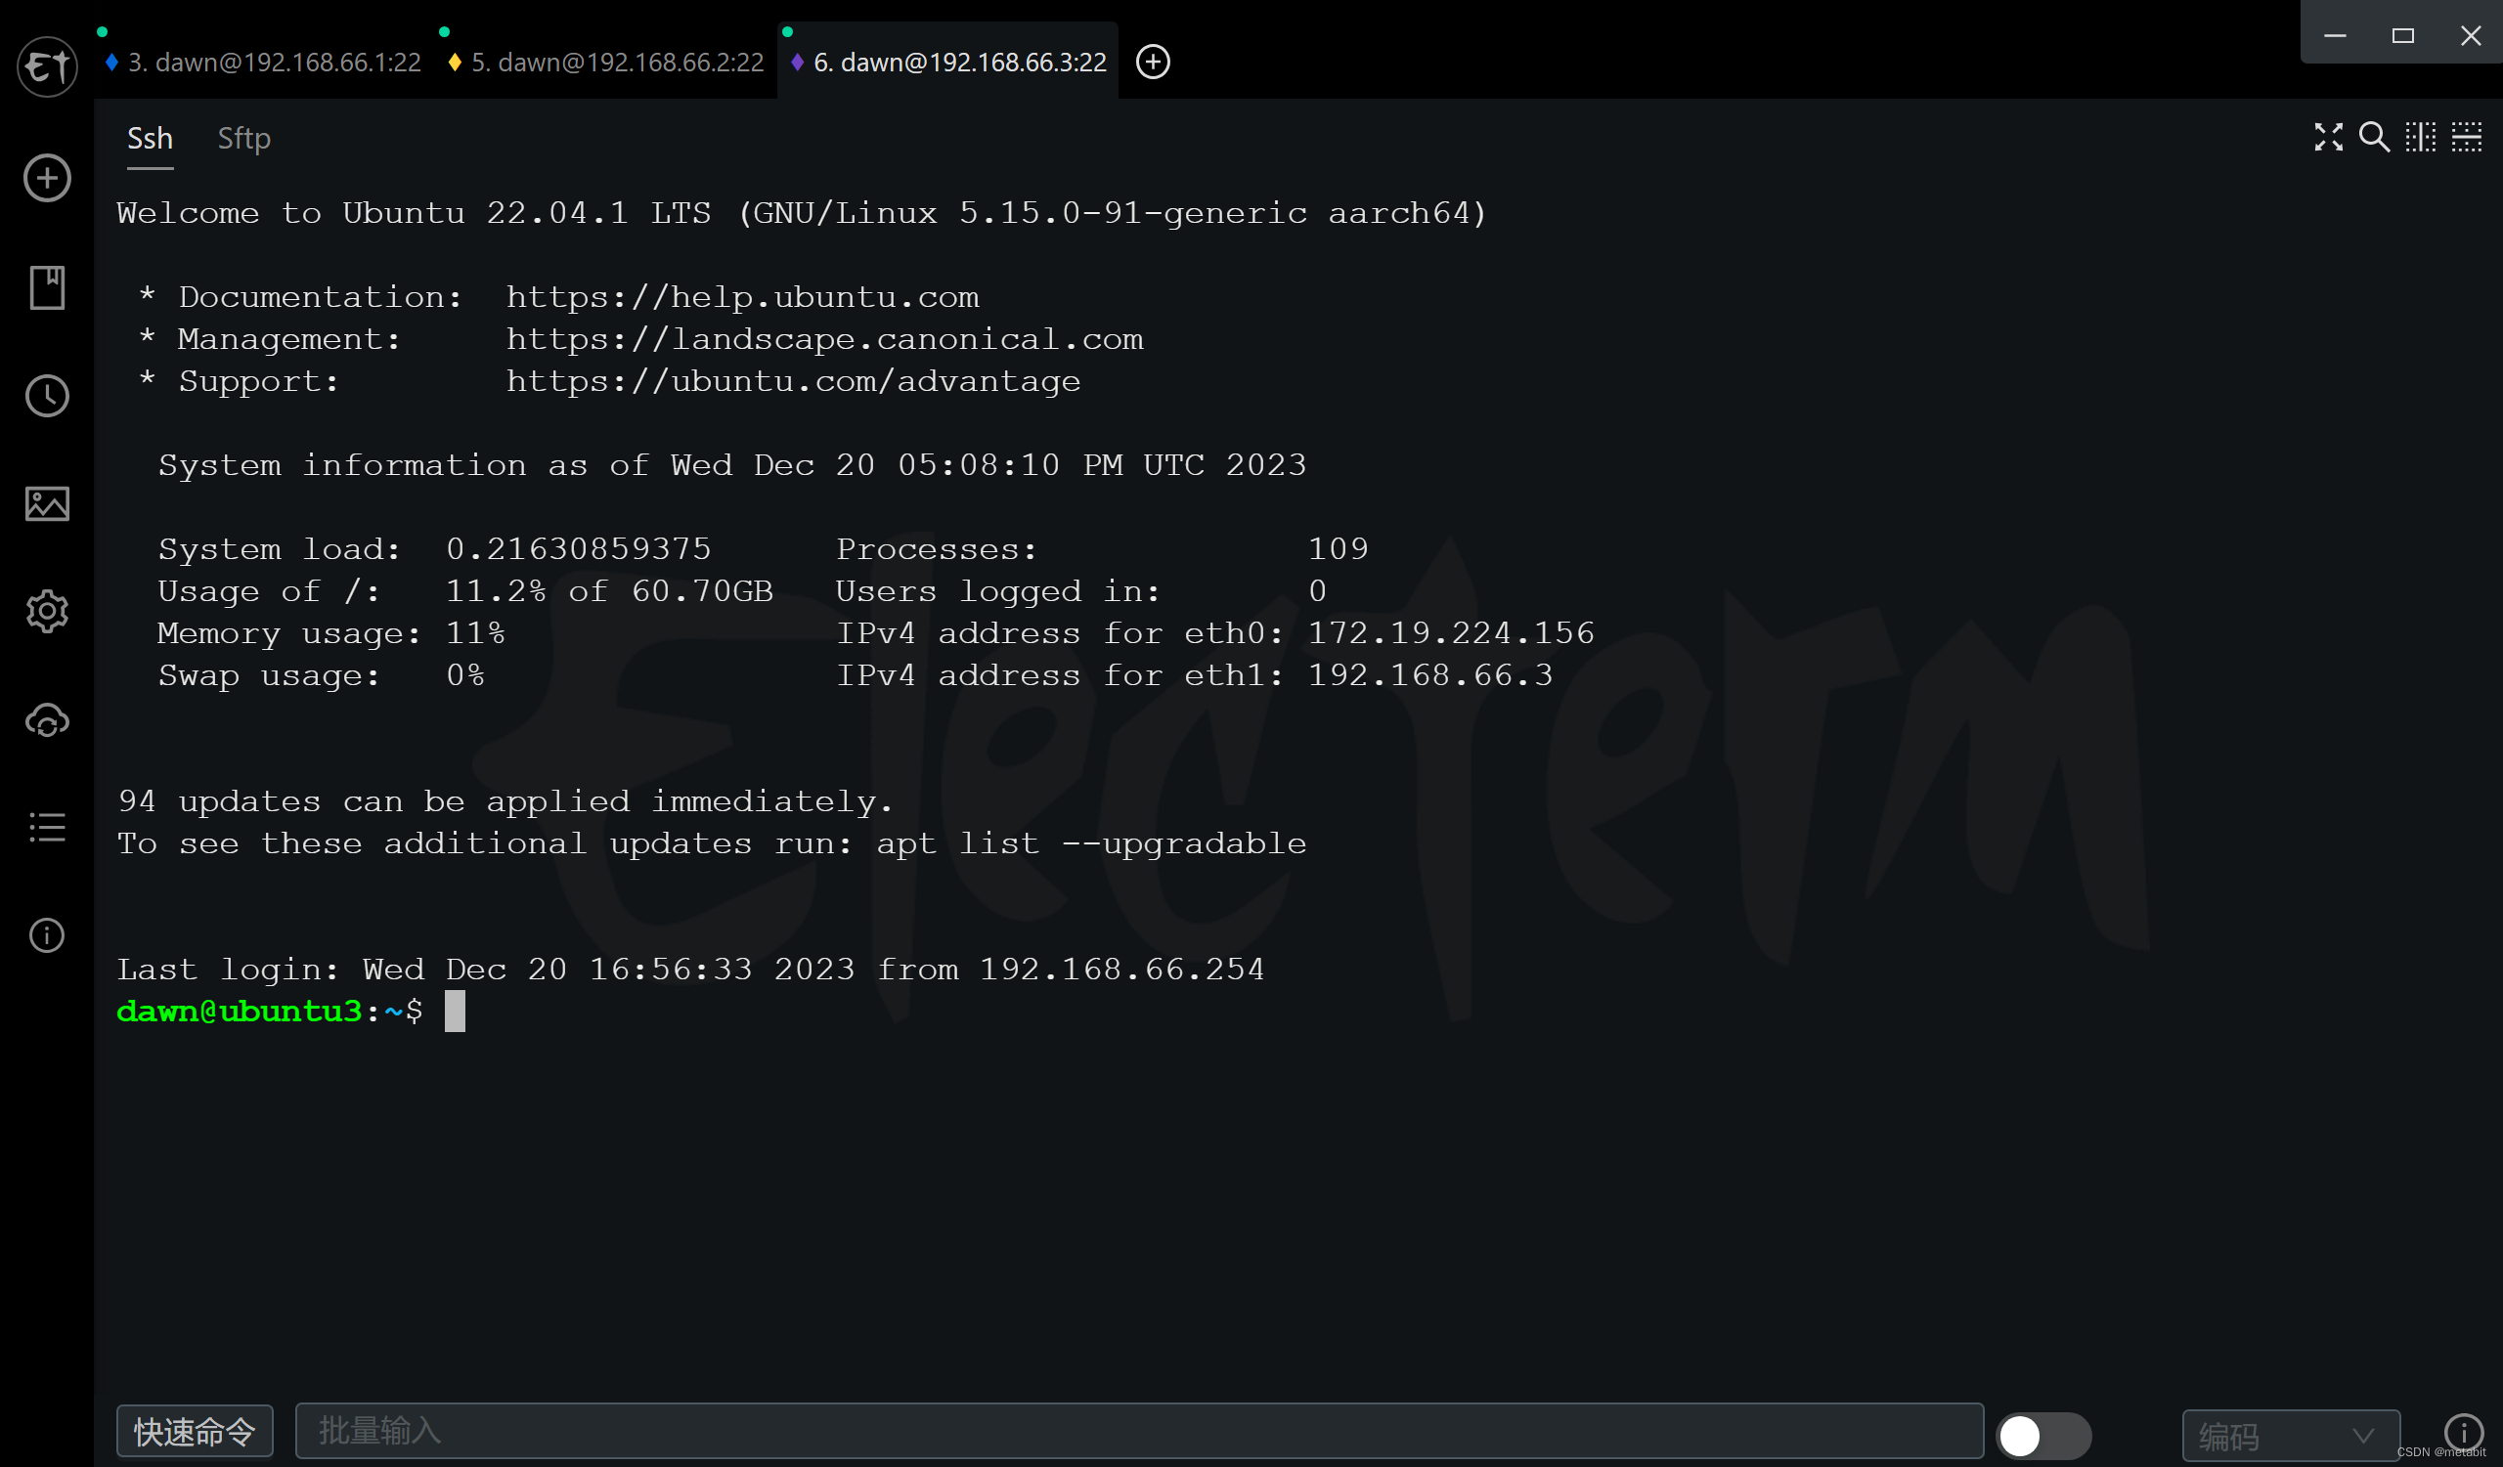Toggle the batch input switch

[2044, 1436]
